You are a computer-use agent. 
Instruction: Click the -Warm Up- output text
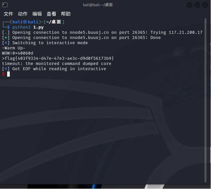[x=14, y=48]
